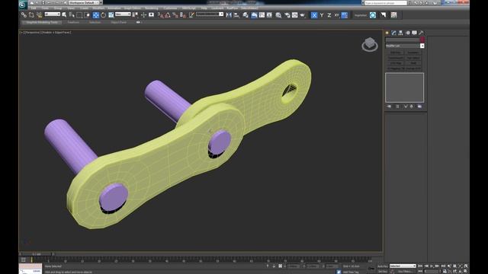Image resolution: width=488 pixels, height=274 pixels.
Task: Activate the Select and Rotate tool
Action: click(x=104, y=15)
